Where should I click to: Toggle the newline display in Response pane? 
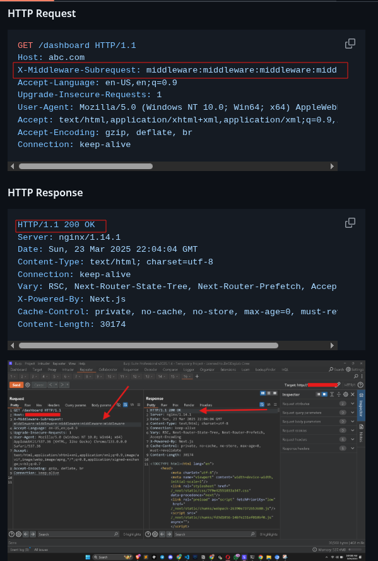(x=269, y=405)
